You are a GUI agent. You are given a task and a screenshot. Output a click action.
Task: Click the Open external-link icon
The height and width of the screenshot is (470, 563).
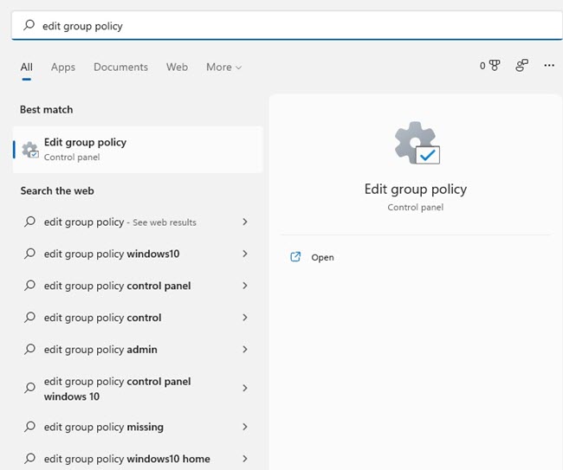(x=295, y=257)
